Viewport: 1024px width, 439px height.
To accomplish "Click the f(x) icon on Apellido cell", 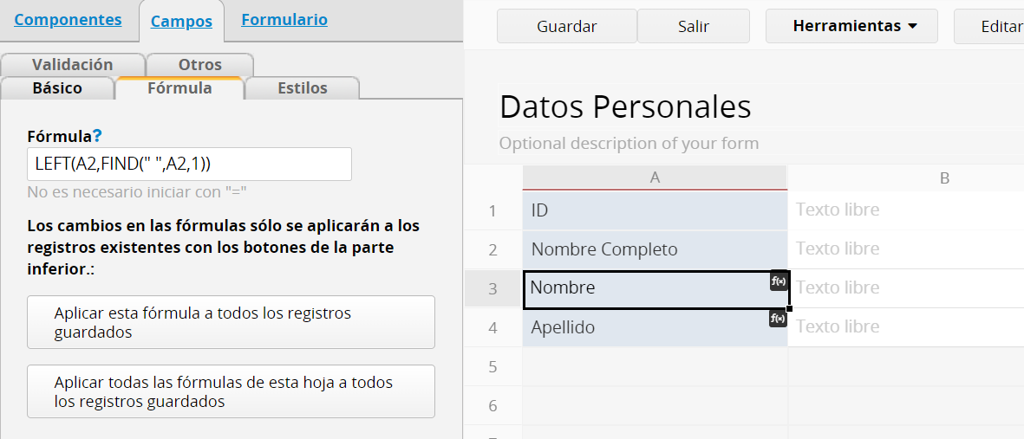I will pyautogui.click(x=779, y=319).
